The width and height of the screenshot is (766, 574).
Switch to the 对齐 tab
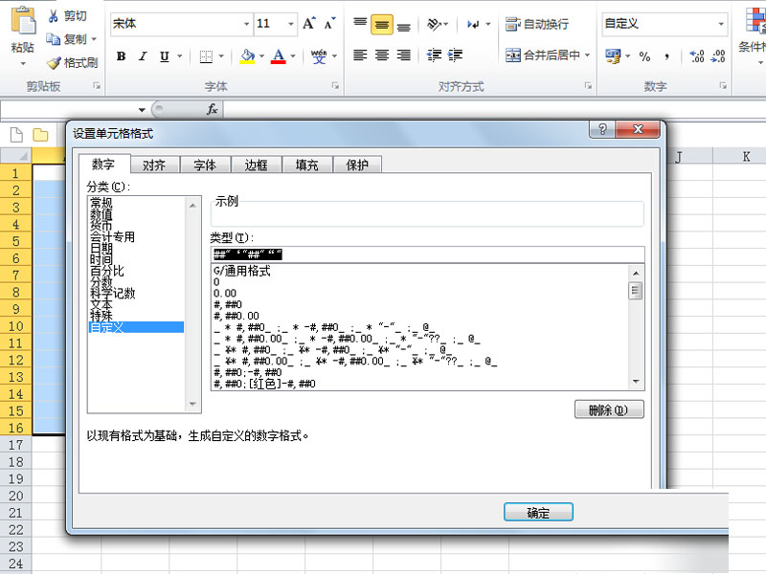pyautogui.click(x=154, y=166)
